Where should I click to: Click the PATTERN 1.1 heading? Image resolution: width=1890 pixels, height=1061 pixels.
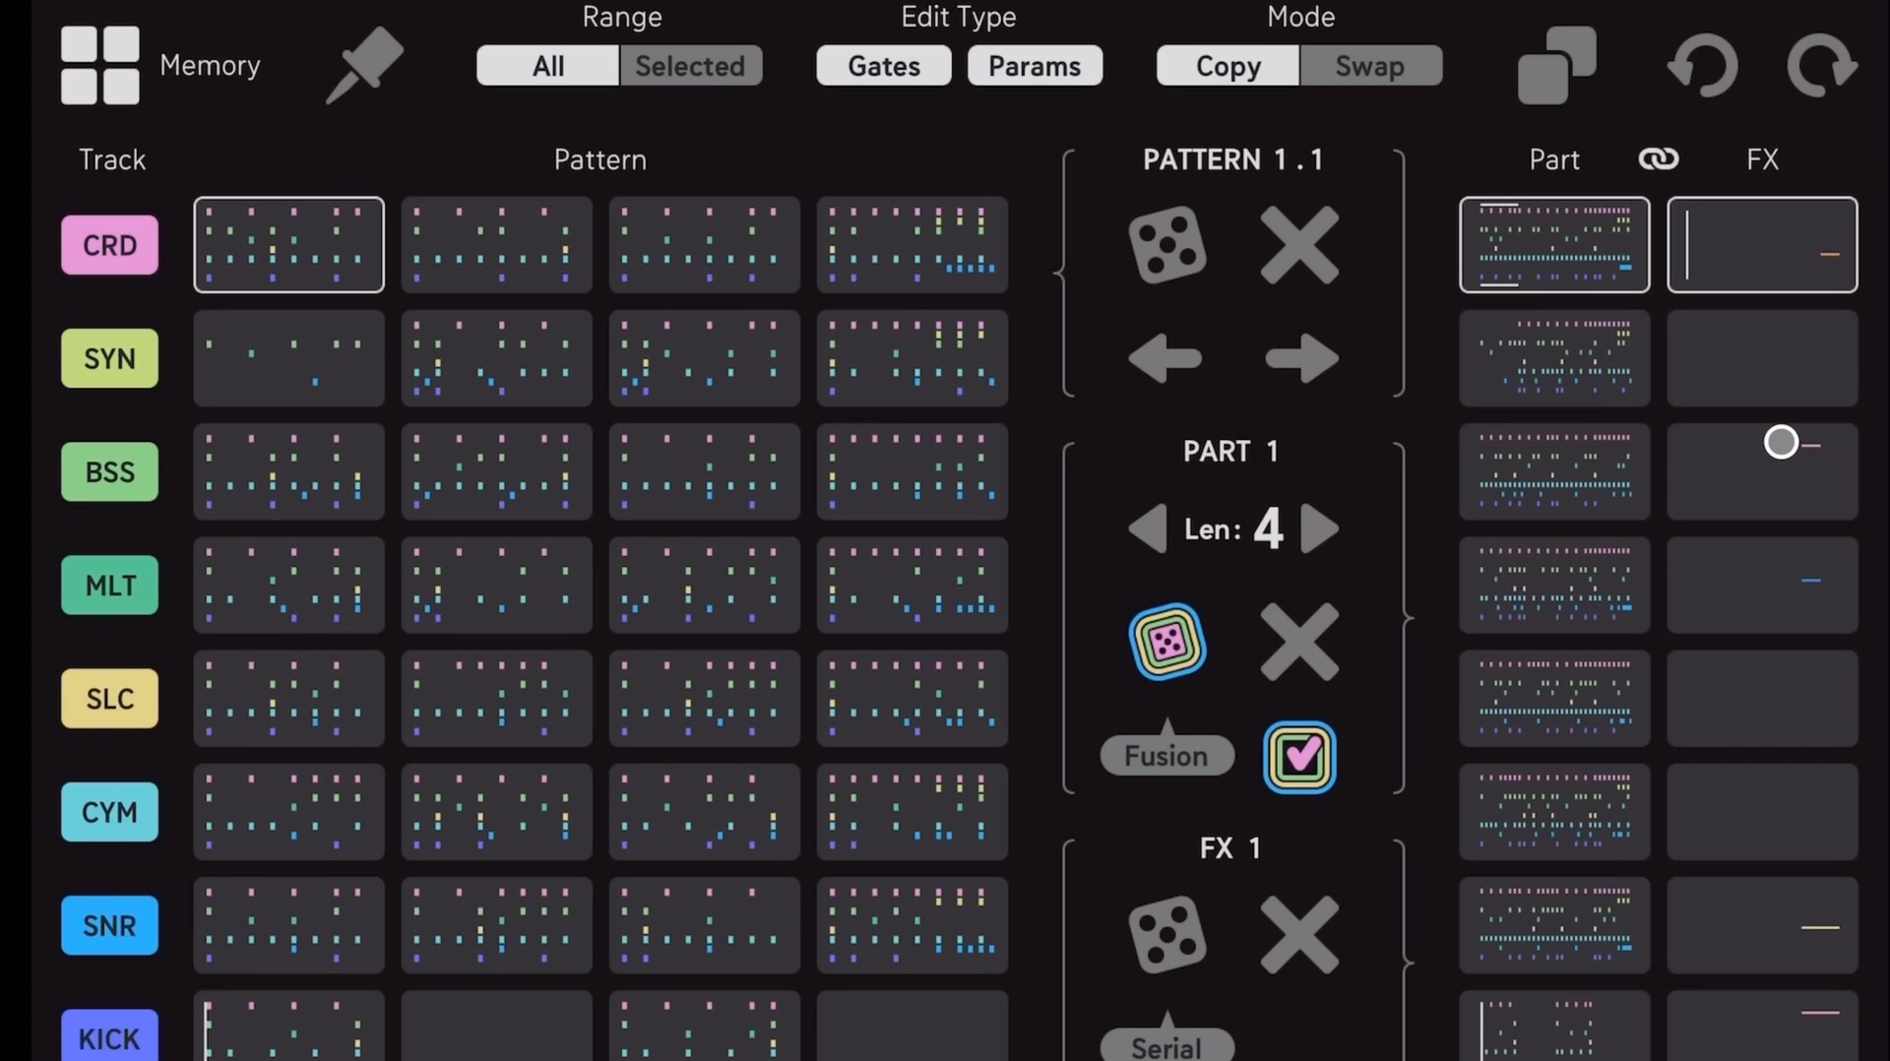pos(1232,159)
